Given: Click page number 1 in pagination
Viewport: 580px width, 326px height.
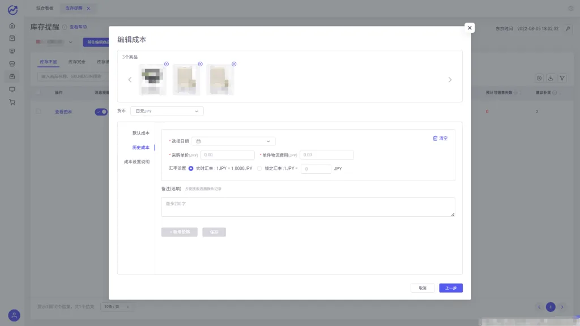Looking at the screenshot, I should coord(551,307).
